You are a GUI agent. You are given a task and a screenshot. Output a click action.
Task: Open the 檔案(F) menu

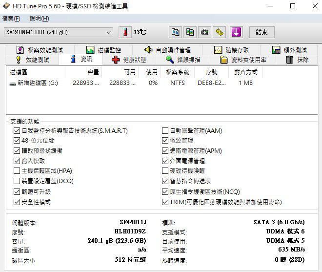[x=11, y=19]
